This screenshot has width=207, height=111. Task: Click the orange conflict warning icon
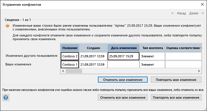coord(7,26)
